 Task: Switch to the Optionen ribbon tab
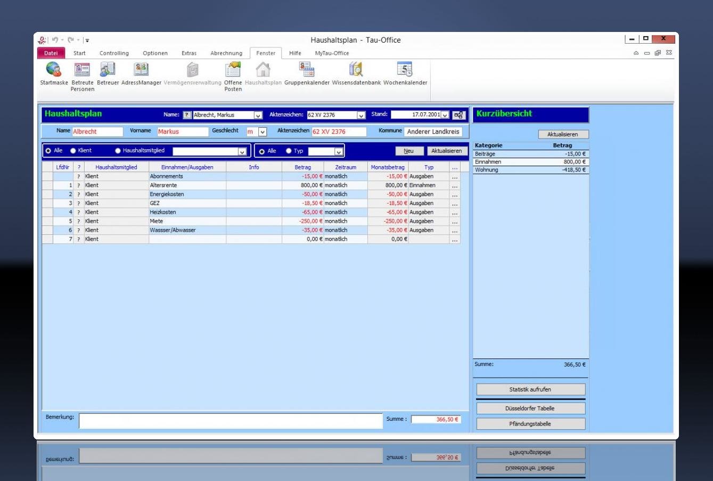[155, 53]
